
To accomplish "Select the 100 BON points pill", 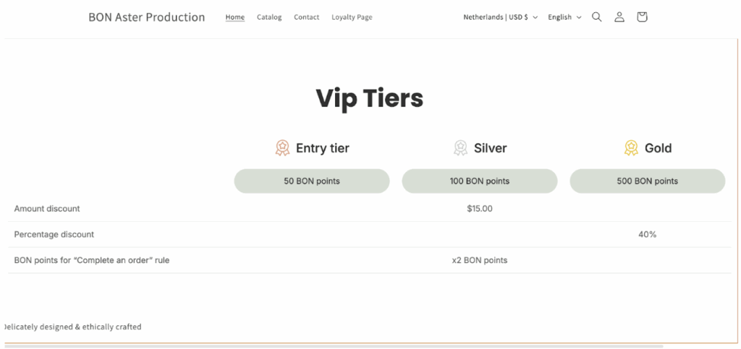I will coord(480,181).
